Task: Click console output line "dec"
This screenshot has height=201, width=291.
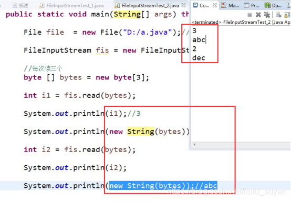Action: (x=199, y=58)
